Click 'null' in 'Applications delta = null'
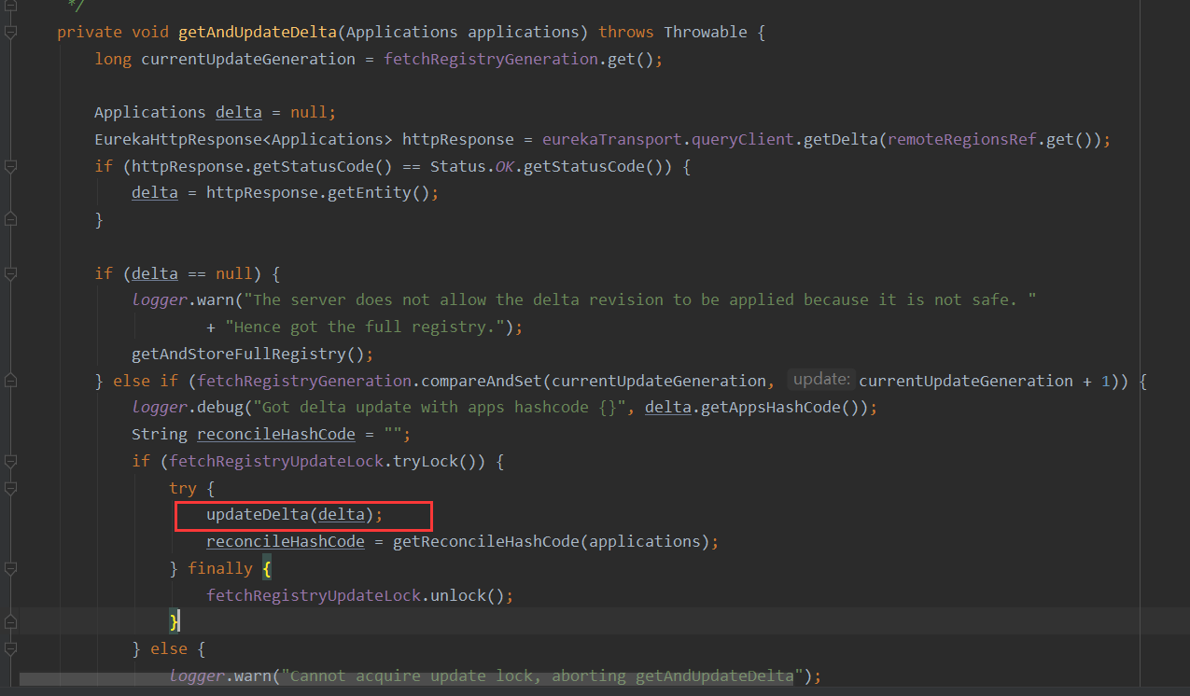The height and width of the screenshot is (696, 1190). pyautogui.click(x=309, y=112)
